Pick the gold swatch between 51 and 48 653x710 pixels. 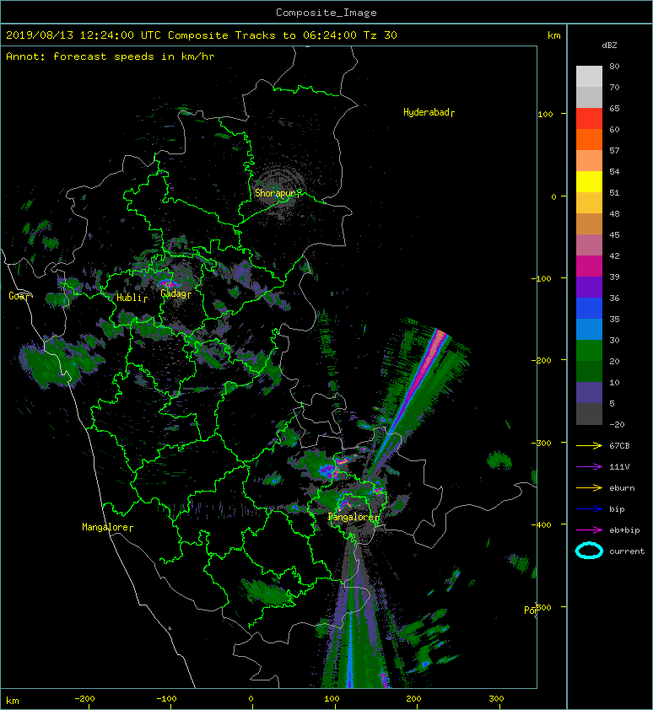click(x=589, y=202)
